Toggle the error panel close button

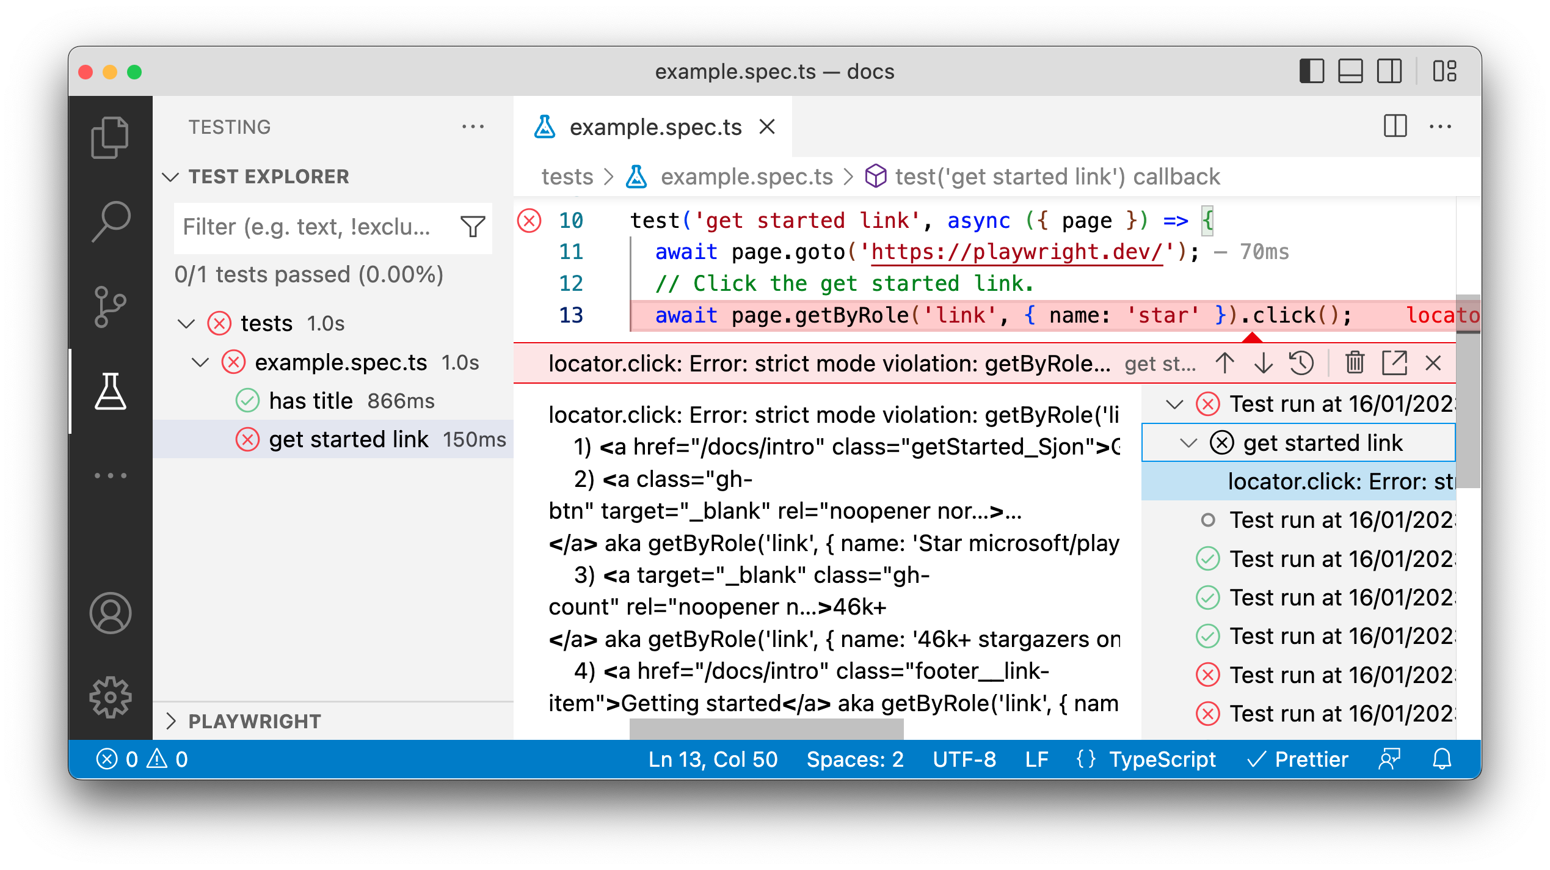click(x=1436, y=364)
